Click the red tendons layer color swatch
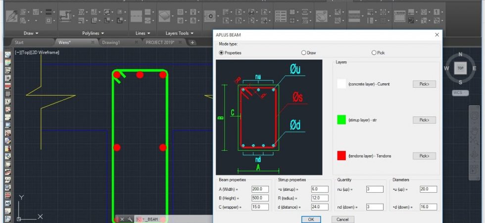 click(341, 156)
